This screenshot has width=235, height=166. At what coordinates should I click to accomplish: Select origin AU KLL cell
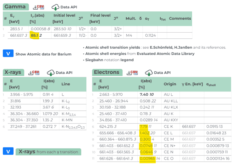[x=171, y=101]
